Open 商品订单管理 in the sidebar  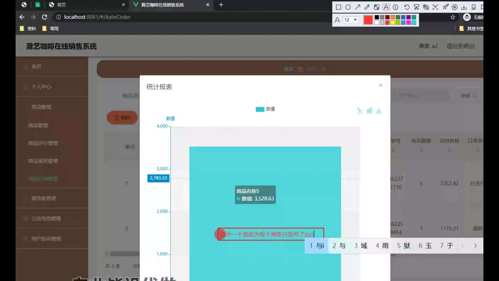click(43, 179)
